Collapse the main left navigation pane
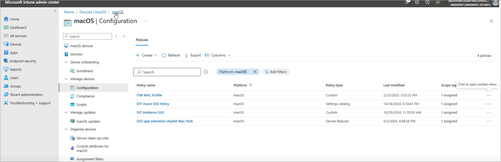501x162 pixels. point(55,11)
